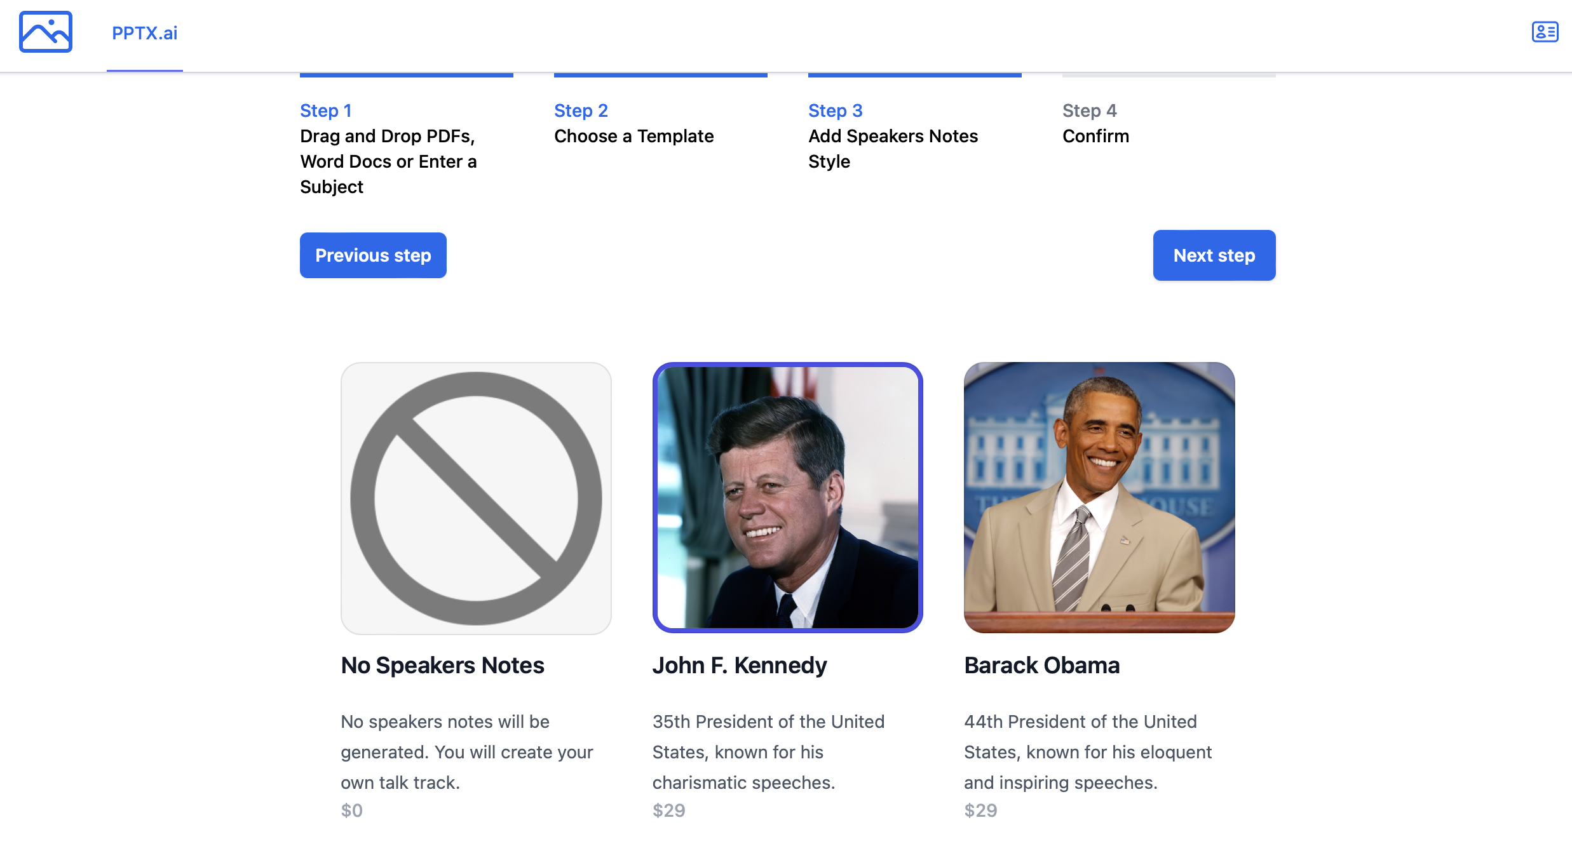Choose the Barack Obama portrait
Screen dimensions: 1572x846
tap(1099, 498)
